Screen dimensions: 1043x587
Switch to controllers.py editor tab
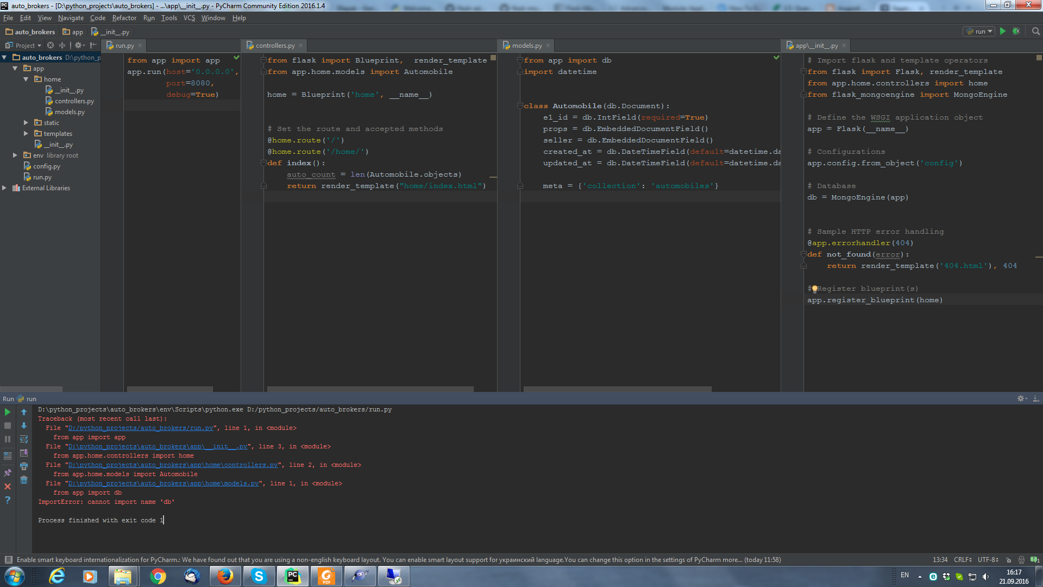pyautogui.click(x=275, y=46)
